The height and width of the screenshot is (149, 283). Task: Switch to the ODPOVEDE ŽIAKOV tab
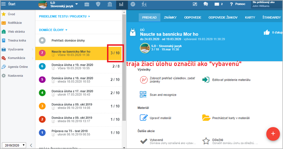(223, 17)
